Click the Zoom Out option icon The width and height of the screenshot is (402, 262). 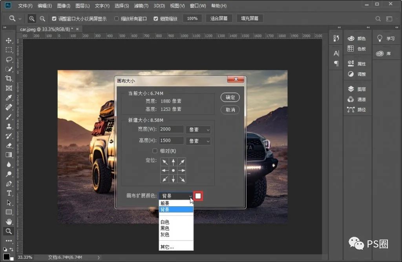(x=42, y=18)
